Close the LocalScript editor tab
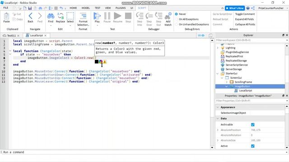The image size is (289, 162). 46,36
